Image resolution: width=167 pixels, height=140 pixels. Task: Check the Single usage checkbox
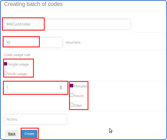pos(6,64)
